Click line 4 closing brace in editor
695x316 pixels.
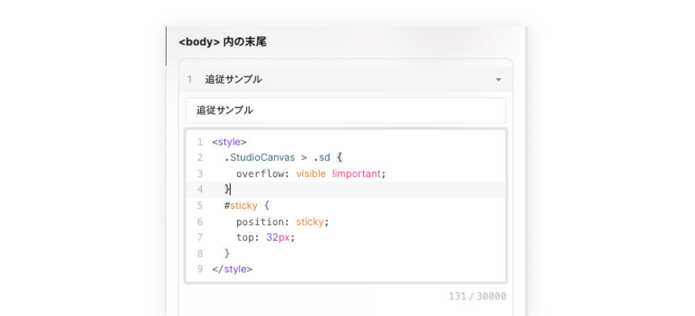227,189
